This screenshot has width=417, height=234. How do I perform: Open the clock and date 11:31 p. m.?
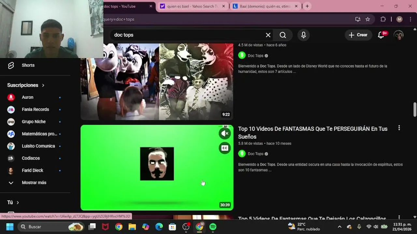[402, 227]
